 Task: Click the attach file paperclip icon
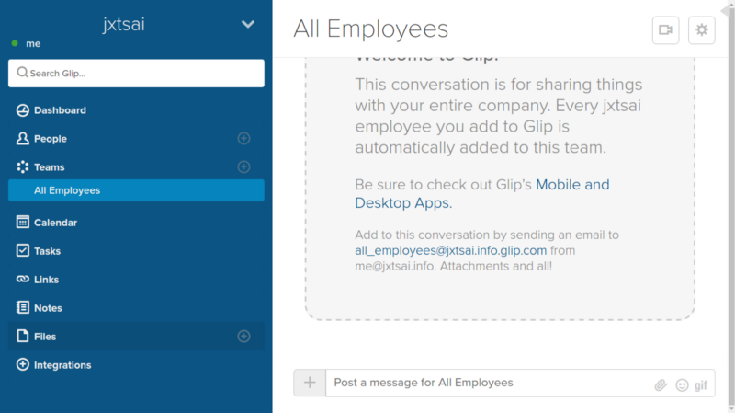660,384
